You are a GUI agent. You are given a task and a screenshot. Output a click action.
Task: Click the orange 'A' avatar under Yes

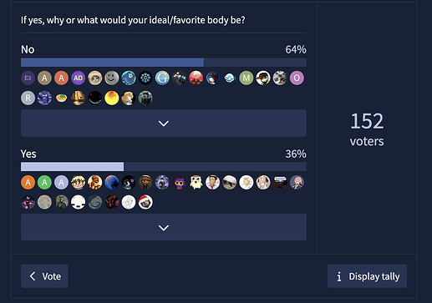(x=28, y=182)
